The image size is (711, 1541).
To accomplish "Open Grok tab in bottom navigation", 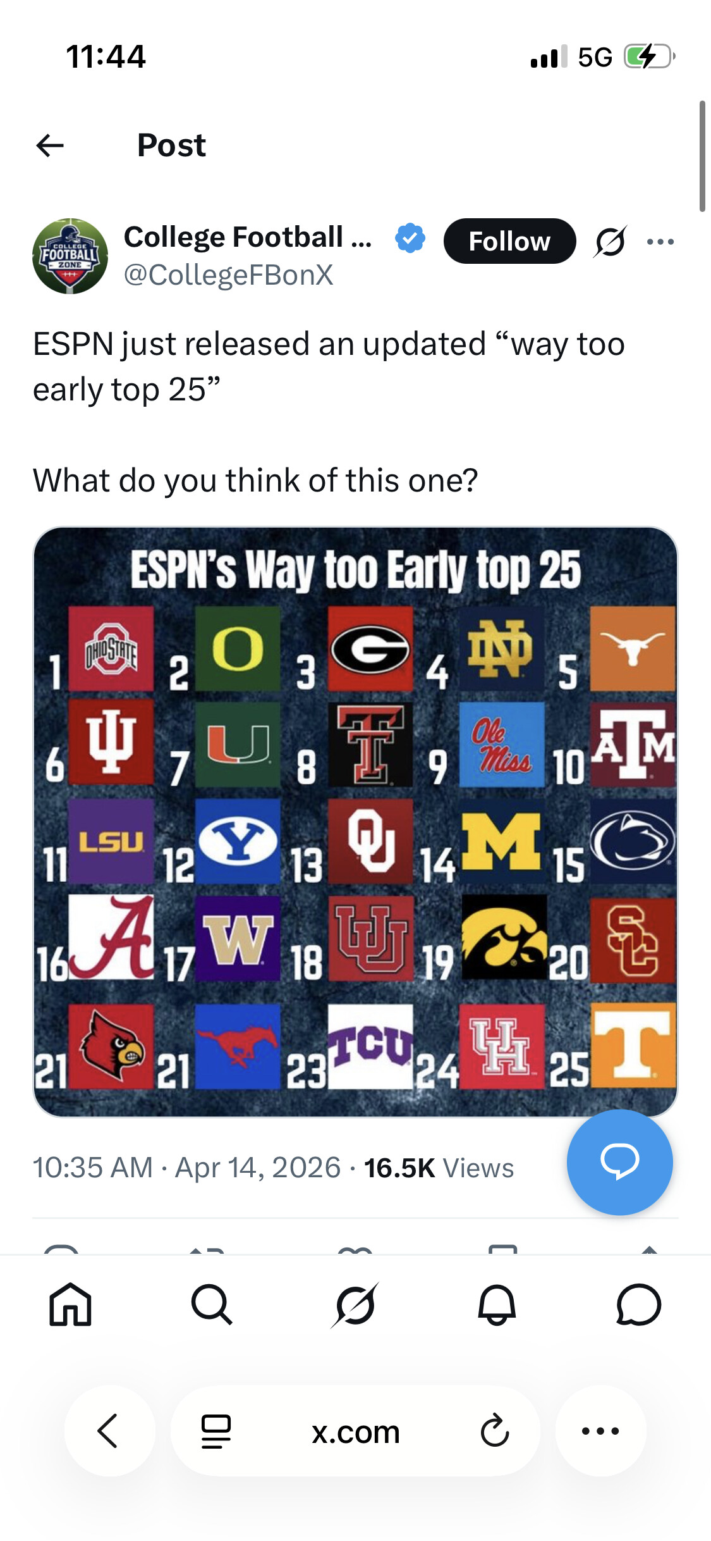I will click(355, 1304).
